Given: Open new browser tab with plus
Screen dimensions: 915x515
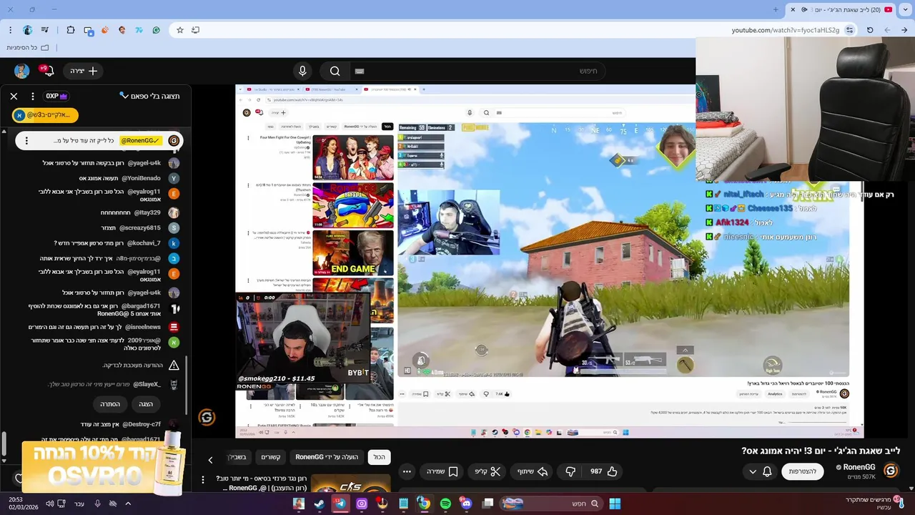Looking at the screenshot, I should tap(776, 9).
